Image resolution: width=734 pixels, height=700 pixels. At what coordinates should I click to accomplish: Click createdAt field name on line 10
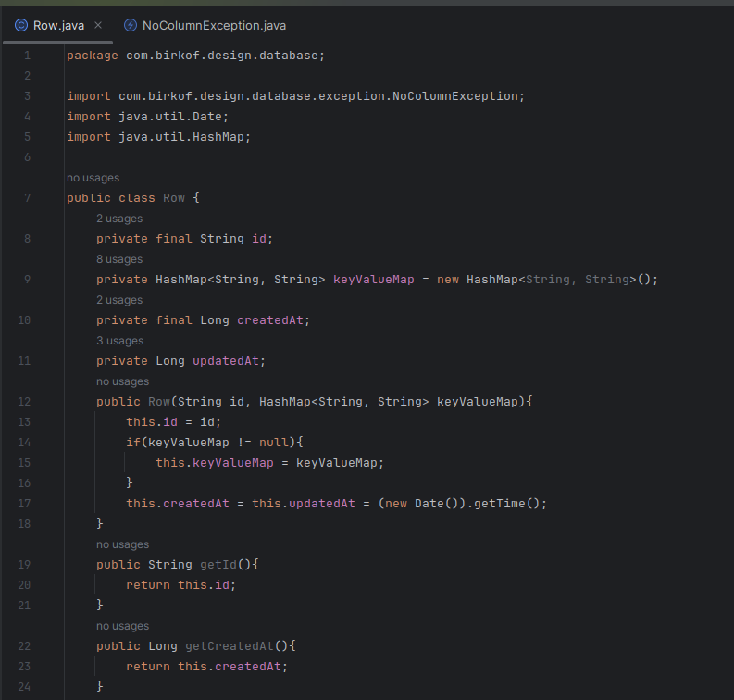coord(270,320)
